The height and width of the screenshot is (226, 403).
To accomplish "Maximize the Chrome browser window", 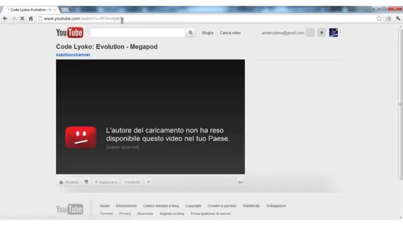I will [x=384, y=8].
